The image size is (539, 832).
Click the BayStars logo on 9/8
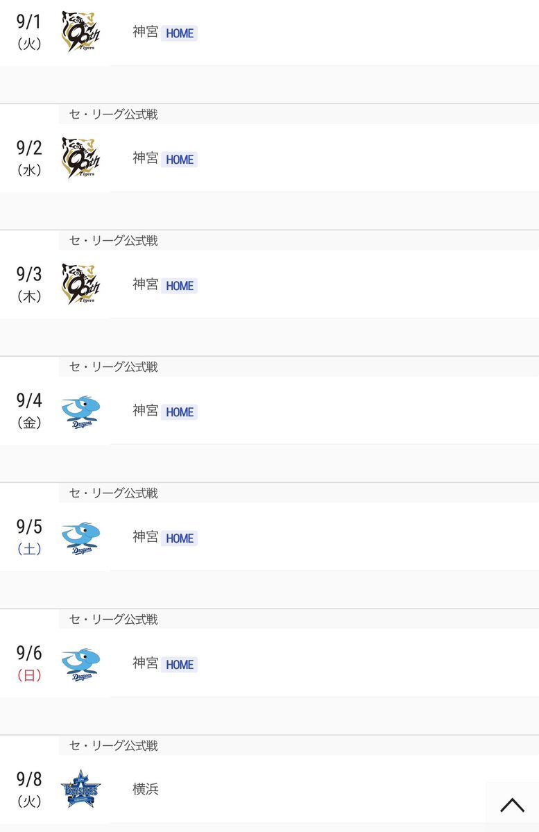pos(80,790)
